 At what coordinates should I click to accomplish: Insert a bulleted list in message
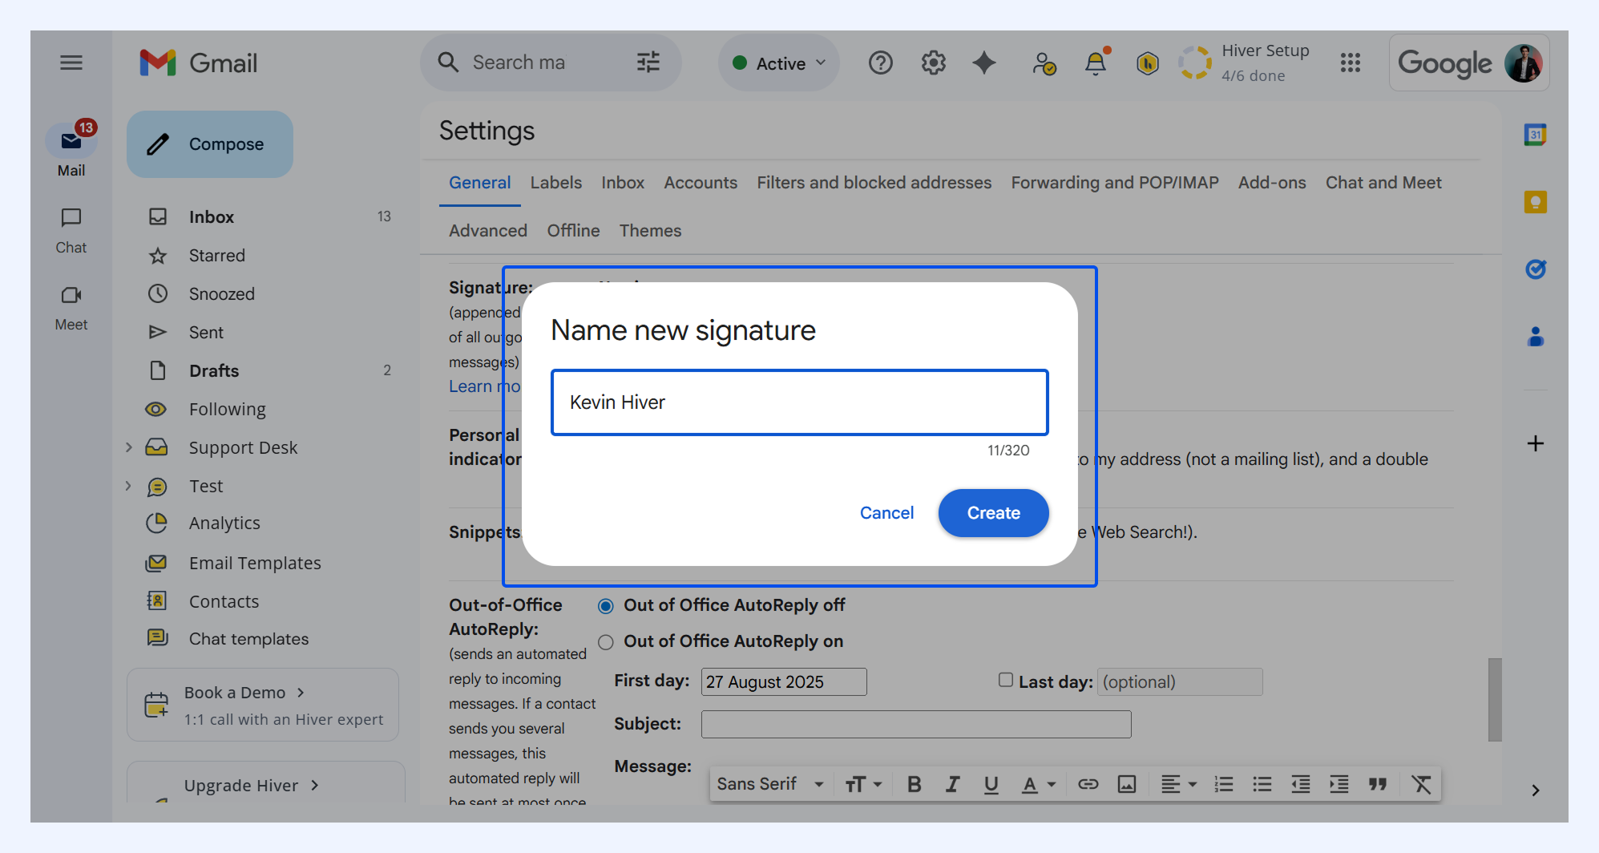click(1262, 784)
